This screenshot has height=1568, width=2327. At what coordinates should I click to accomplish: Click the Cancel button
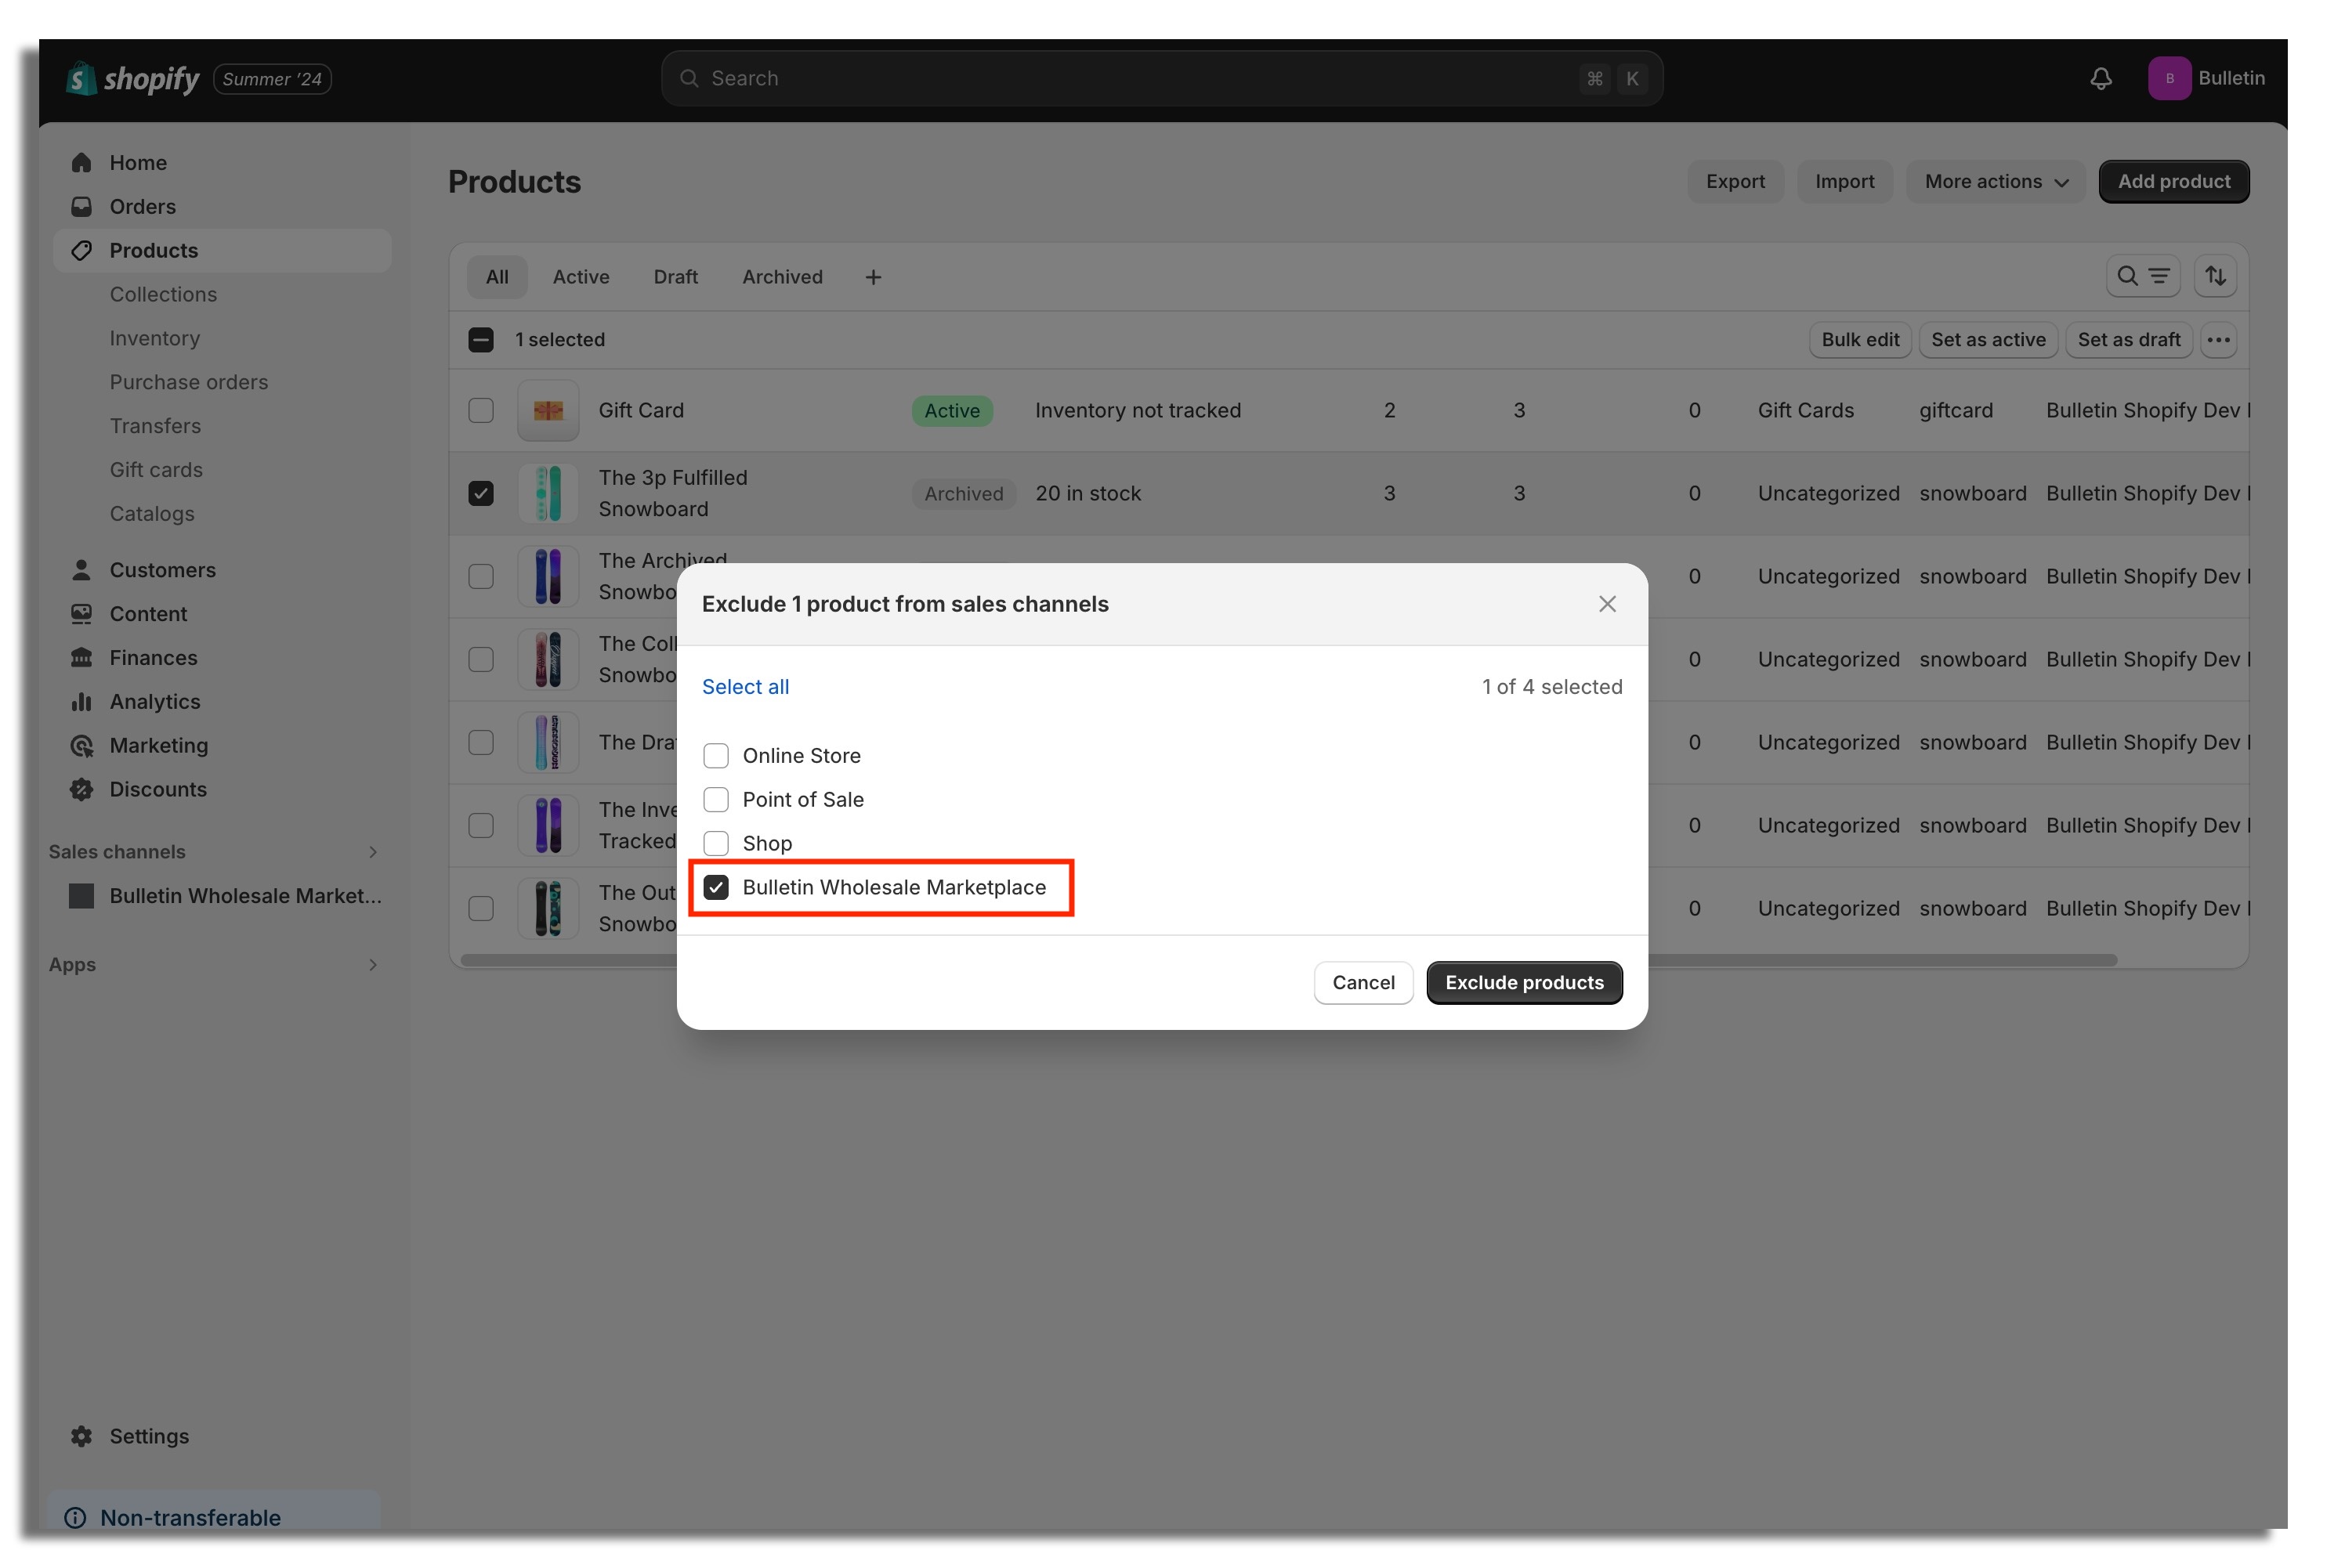click(1363, 983)
